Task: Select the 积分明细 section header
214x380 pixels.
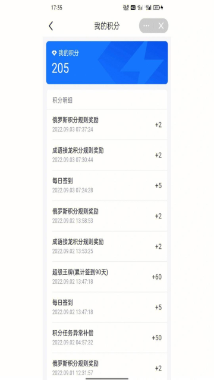Action: (x=62, y=101)
